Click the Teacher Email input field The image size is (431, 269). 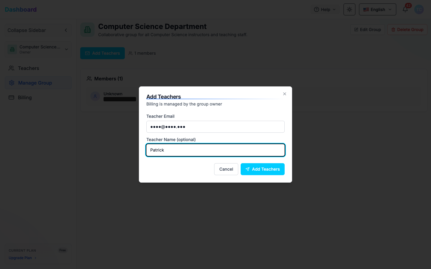pyautogui.click(x=215, y=127)
